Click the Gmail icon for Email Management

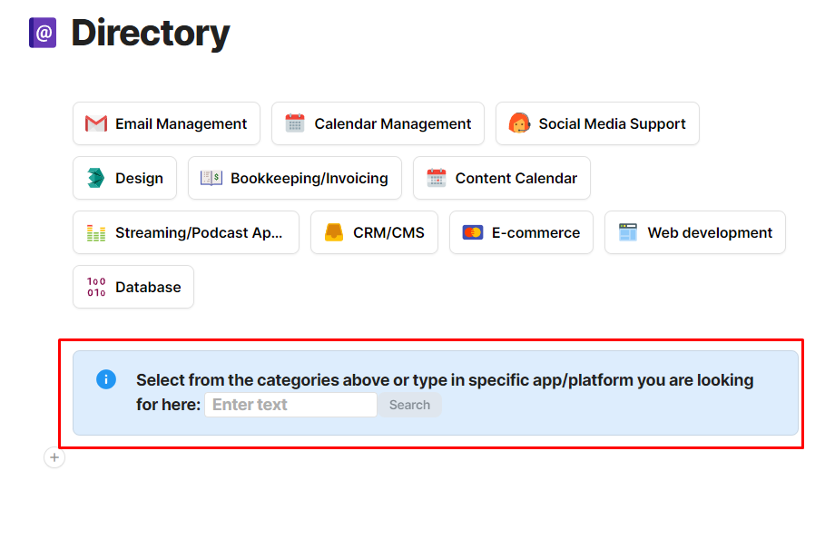[x=96, y=123]
